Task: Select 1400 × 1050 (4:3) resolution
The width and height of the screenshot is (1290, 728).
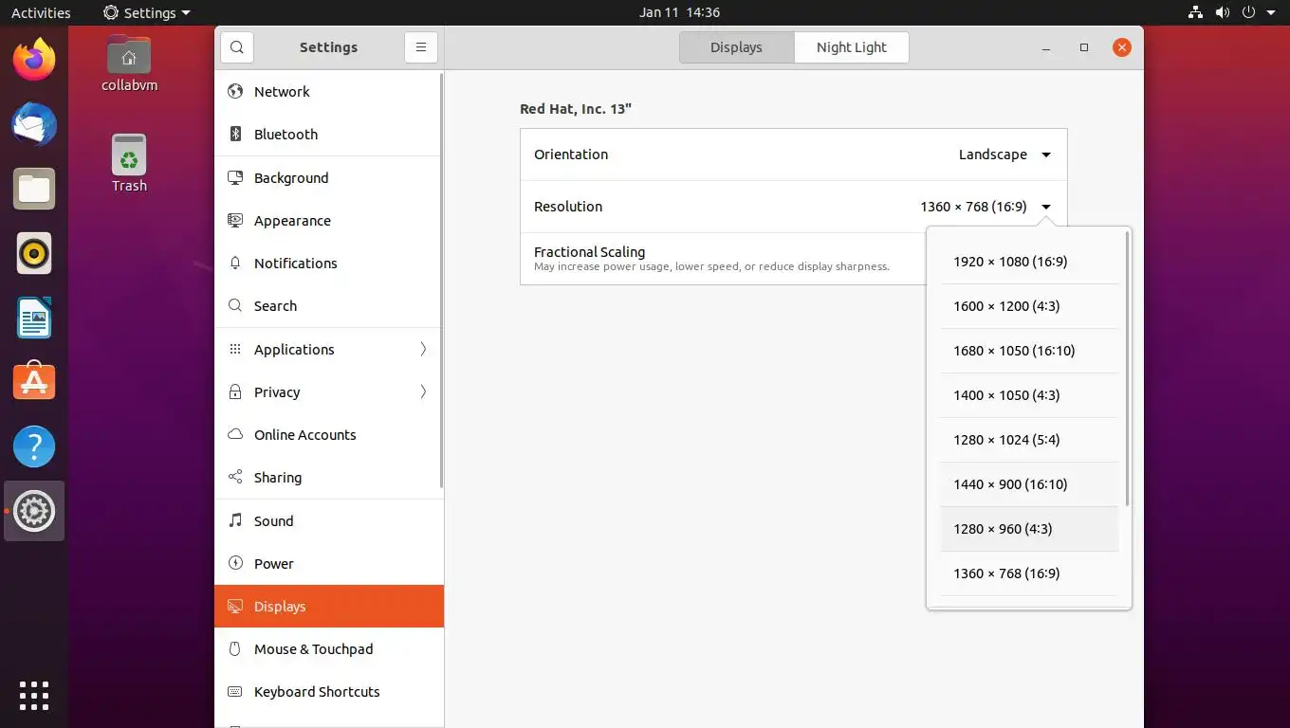Action: [1029, 395]
